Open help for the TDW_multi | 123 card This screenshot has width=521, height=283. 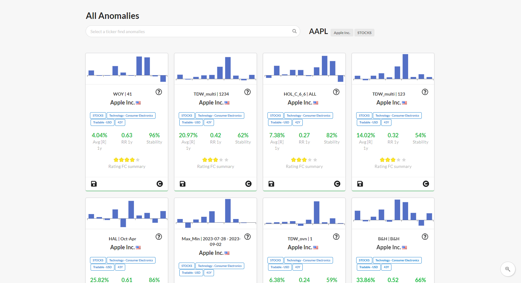(425, 92)
